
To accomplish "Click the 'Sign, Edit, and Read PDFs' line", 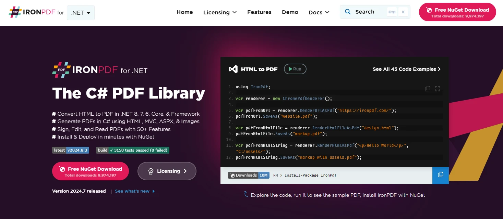I will [x=111, y=129].
